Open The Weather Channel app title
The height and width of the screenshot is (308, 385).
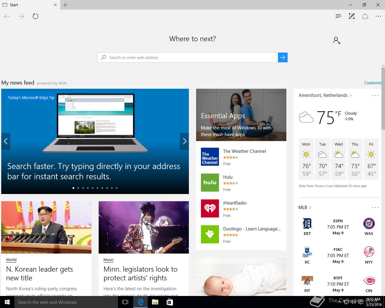[245, 151]
